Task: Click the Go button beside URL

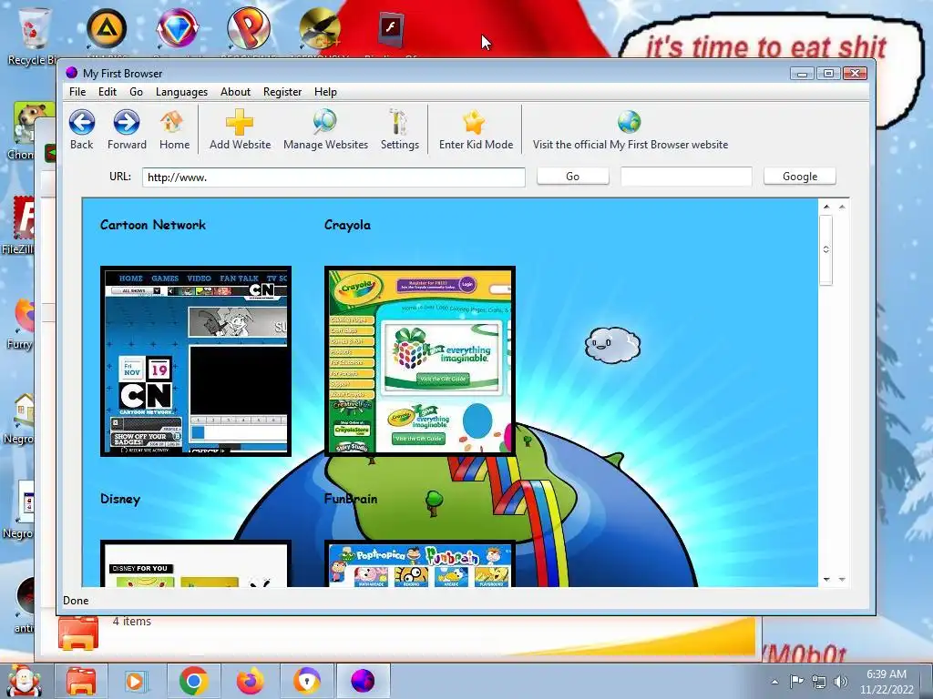Action: click(572, 177)
